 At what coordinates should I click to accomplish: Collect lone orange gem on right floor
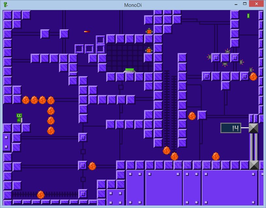coord(216,156)
